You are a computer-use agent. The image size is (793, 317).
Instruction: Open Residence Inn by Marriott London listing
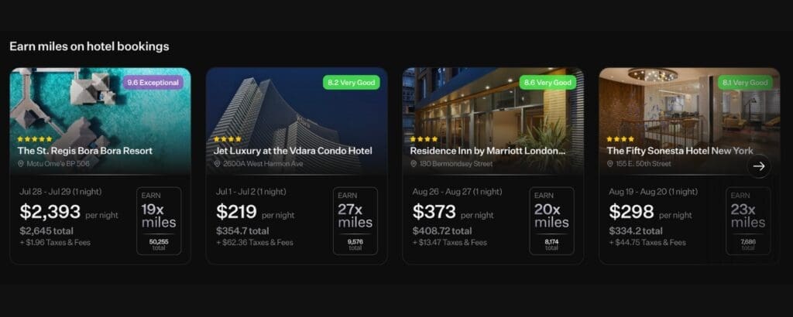488,151
